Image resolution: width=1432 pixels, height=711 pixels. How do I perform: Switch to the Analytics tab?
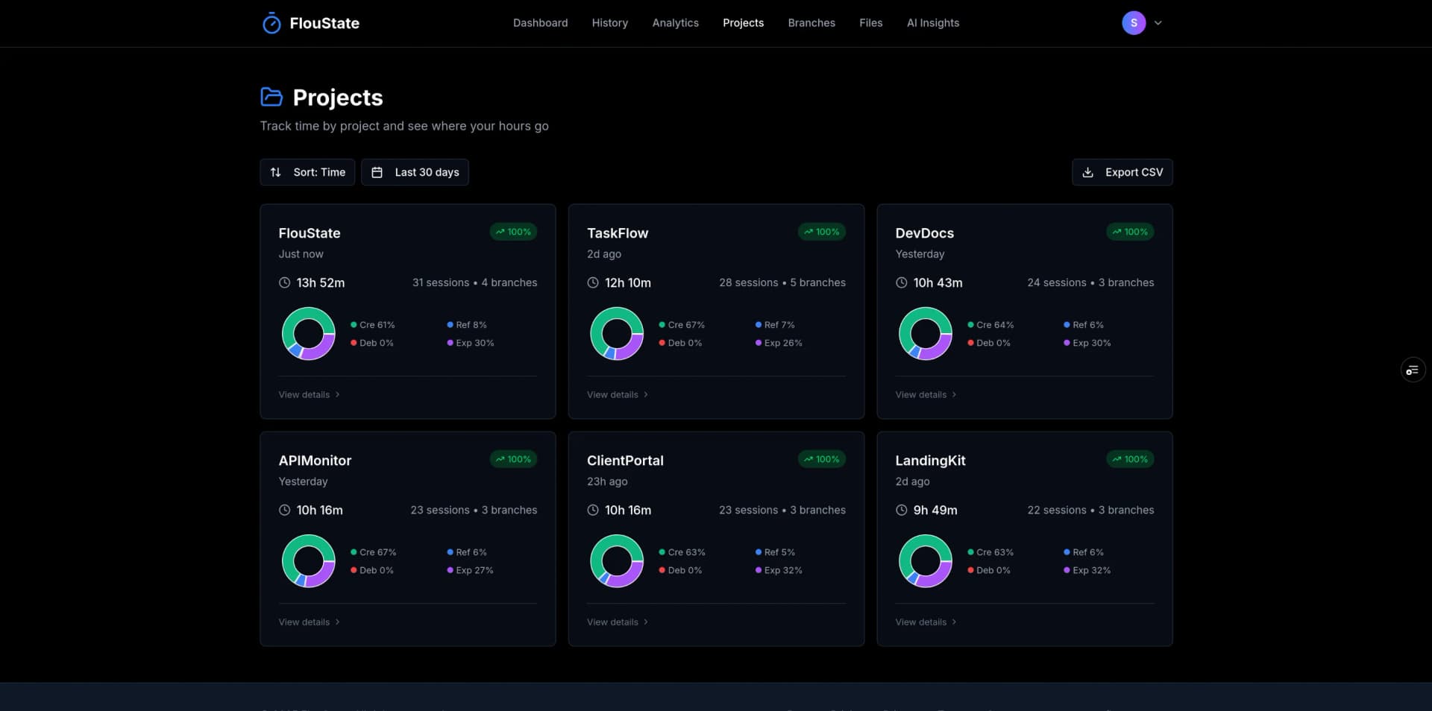675,23
